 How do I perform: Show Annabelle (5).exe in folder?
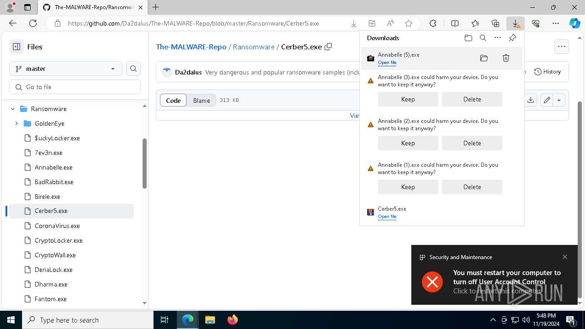pos(484,58)
